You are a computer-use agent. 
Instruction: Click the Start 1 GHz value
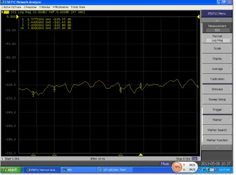click(x=12, y=159)
